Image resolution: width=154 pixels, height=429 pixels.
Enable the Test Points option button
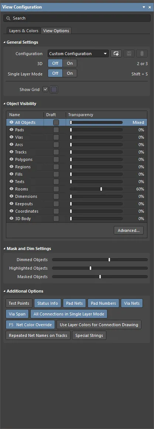coord(19,303)
